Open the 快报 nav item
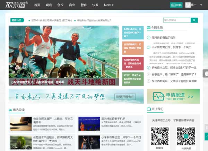 [x=95, y=5]
